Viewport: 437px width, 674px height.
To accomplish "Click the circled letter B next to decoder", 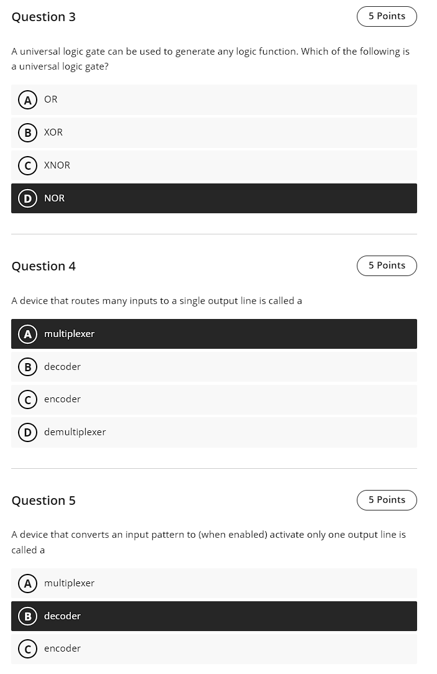I will (x=27, y=616).
